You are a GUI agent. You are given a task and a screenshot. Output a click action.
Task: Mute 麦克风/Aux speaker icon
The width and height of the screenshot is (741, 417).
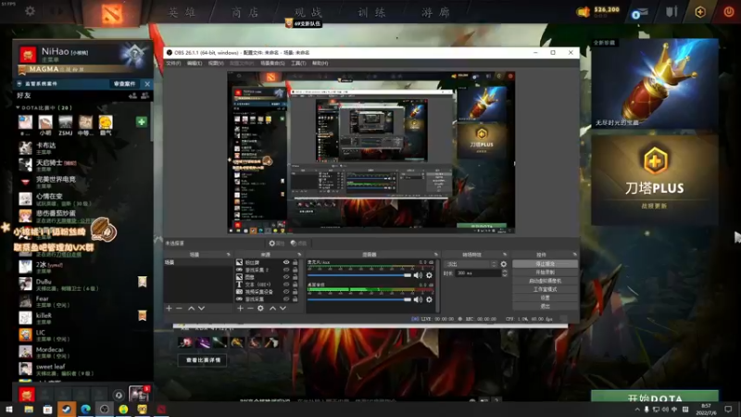418,275
